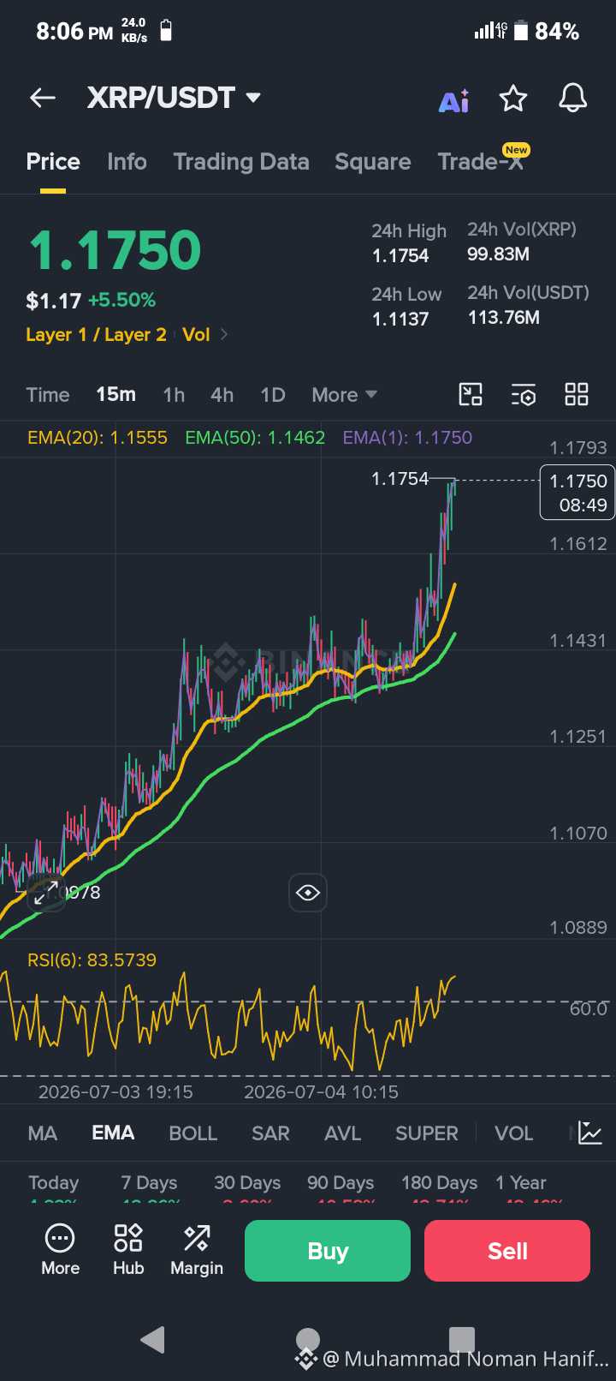Toggle the EMA indicator
Image resolution: width=616 pixels, height=1381 pixels.
113,1133
